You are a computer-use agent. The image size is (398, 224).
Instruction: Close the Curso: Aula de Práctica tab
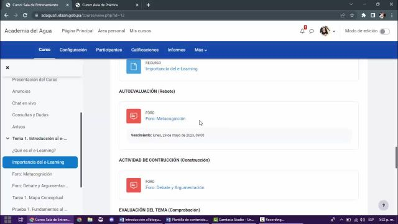[x=137, y=5]
